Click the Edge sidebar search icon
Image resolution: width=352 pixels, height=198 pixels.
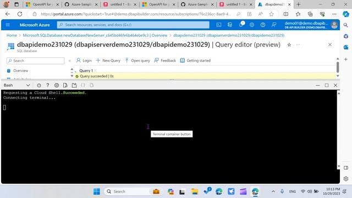pyautogui.click(x=346, y=25)
